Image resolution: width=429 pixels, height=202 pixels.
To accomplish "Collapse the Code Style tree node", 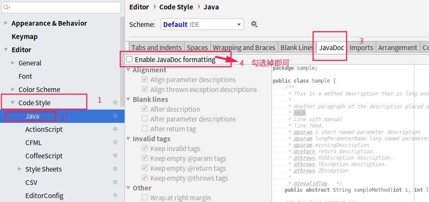I will pos(12,103).
